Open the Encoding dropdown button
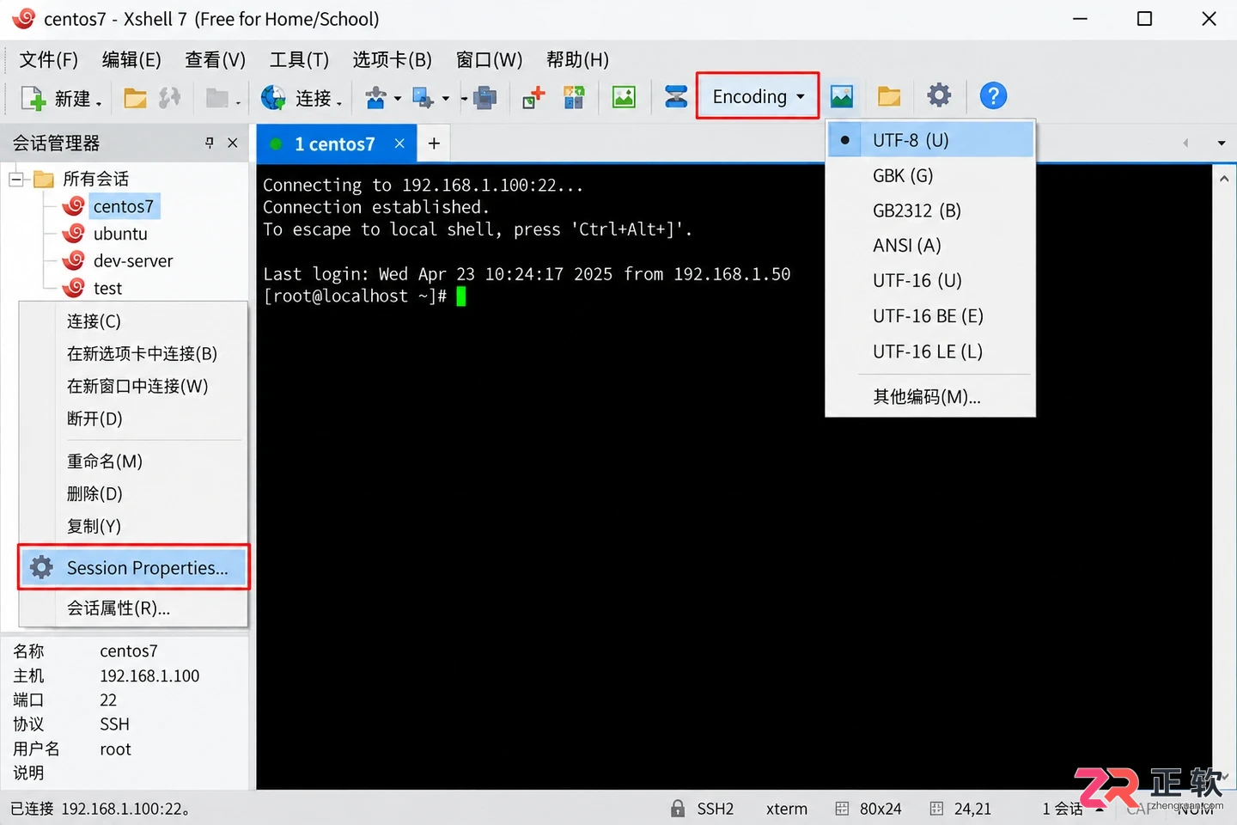The height and width of the screenshot is (825, 1237). (758, 96)
